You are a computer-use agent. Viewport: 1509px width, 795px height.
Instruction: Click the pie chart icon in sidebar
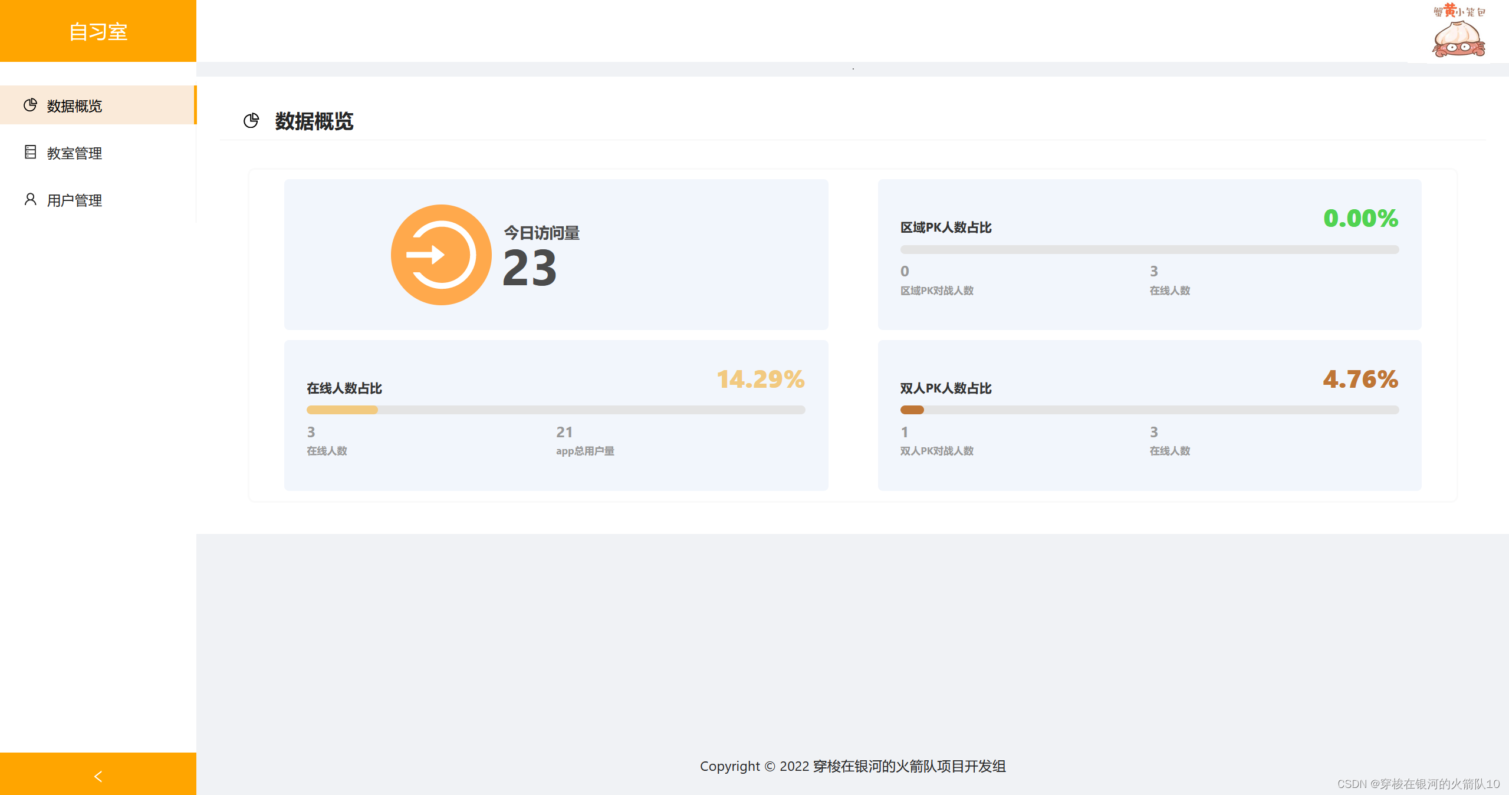tap(30, 105)
